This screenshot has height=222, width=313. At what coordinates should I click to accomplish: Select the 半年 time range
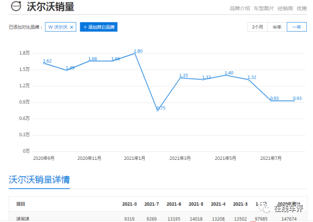pos(277,27)
